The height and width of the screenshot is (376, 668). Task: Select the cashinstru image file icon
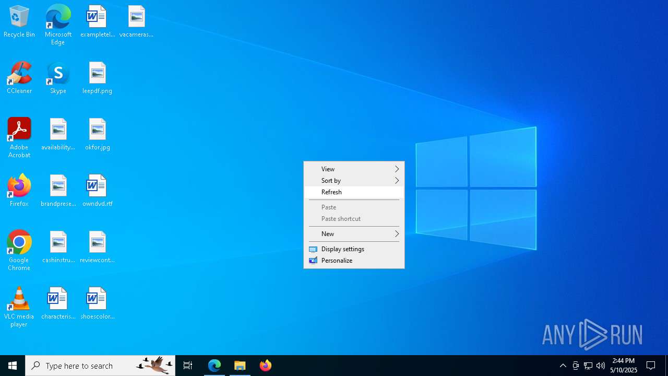coord(58,248)
